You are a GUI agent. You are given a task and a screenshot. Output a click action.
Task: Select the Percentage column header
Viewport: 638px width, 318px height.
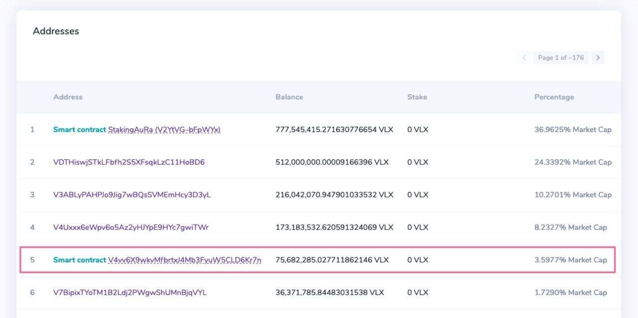click(x=554, y=97)
